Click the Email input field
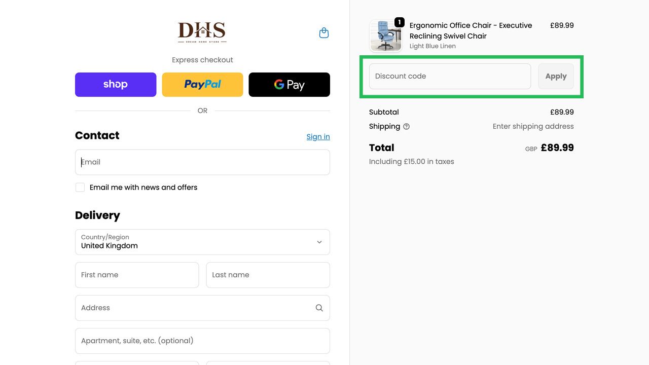The width and height of the screenshot is (649, 365). pyautogui.click(x=202, y=162)
